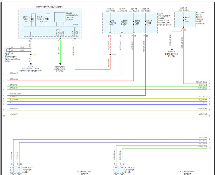Click the vertical 'VIO/GRY' label near bottom left

coord(12,156)
